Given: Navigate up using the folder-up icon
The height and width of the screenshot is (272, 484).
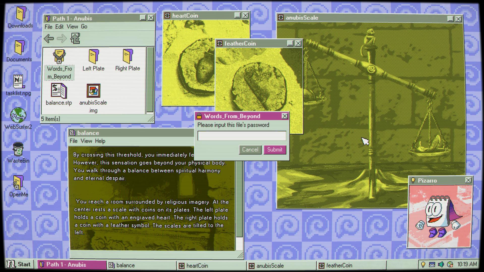Looking at the screenshot, I should pyautogui.click(x=75, y=38).
